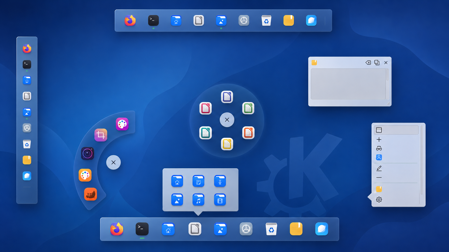Launch the blue browser icon in the top dock
Viewport: 449px width, 252px height.
click(311, 20)
